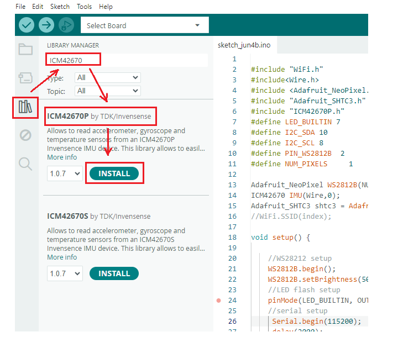398x353 pixels.
Task: Open the File menu
Action: pyautogui.click(x=20, y=7)
